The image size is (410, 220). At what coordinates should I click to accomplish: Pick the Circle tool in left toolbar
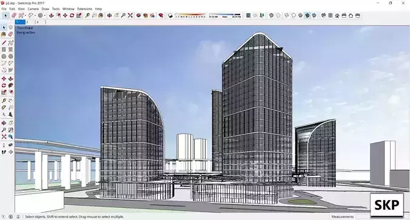tap(4, 56)
